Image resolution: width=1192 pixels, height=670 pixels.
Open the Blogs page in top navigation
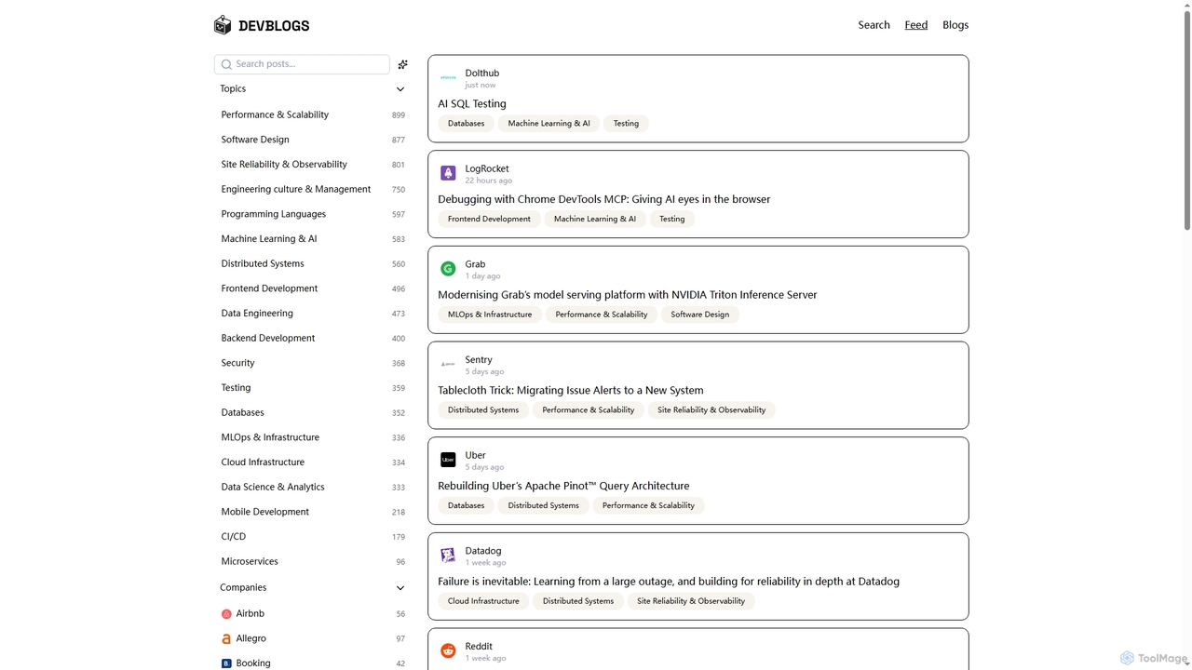click(x=955, y=25)
